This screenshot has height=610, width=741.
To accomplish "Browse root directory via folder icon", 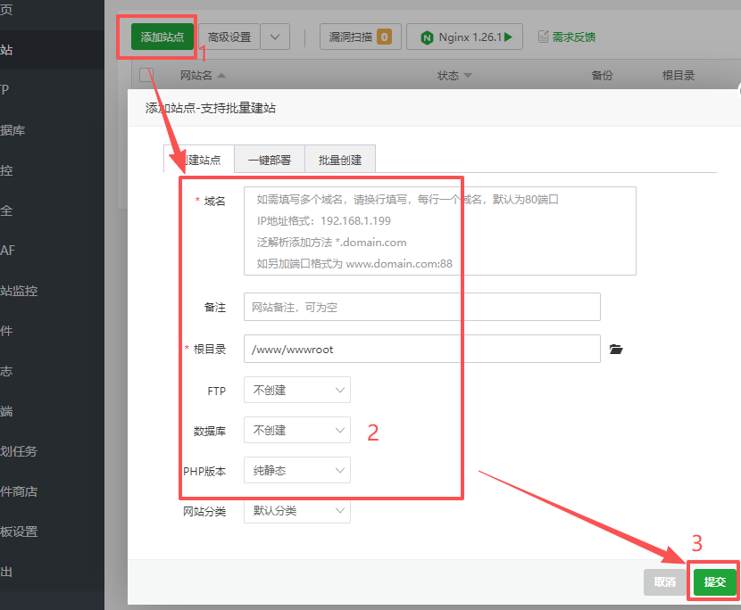I will click(x=616, y=350).
